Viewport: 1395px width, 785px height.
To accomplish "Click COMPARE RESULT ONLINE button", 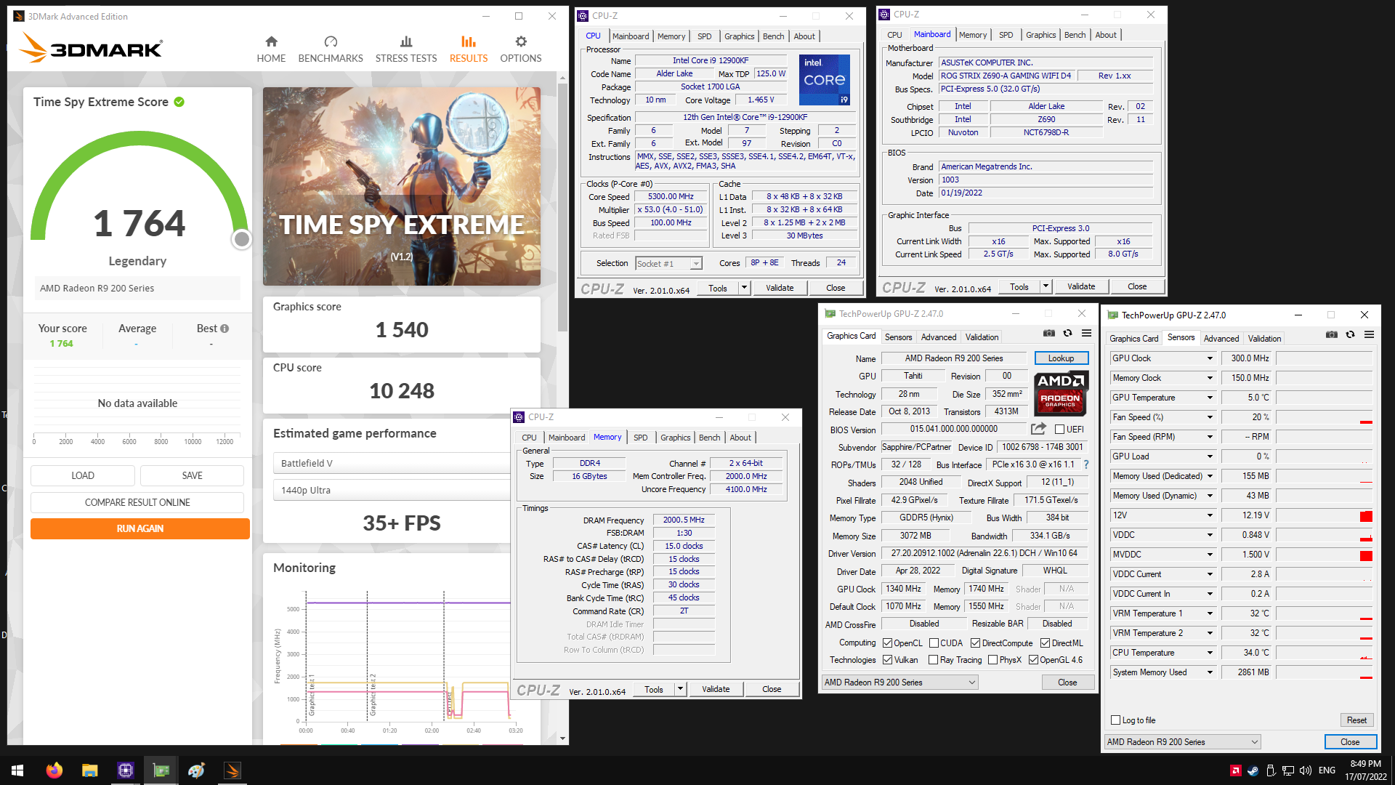I will pyautogui.click(x=137, y=502).
